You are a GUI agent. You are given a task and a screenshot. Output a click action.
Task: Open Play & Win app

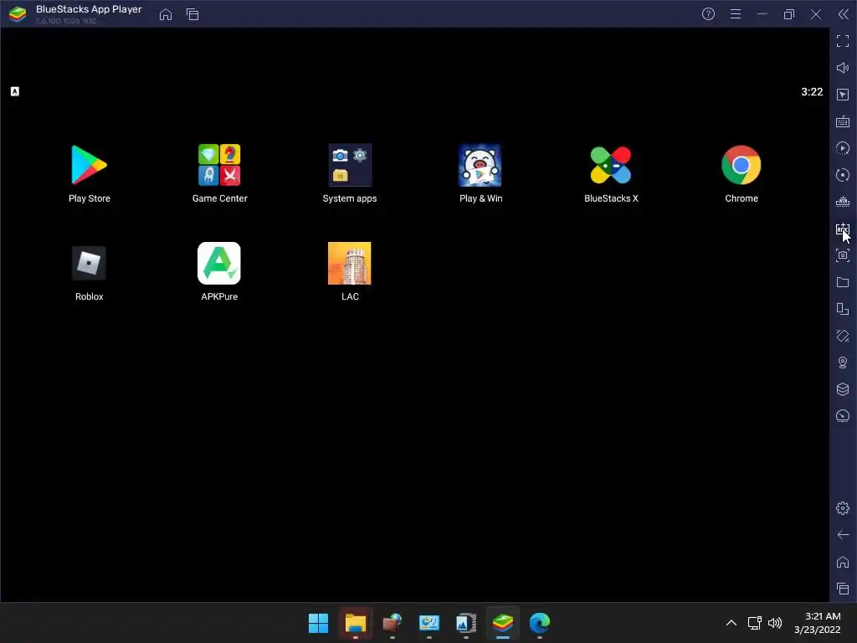pyautogui.click(x=480, y=165)
